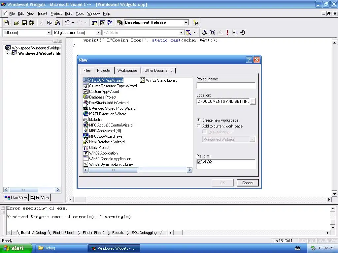Screen dimensions: 338x253
Task: Click the project list horizontal scrollbar thumb
Action: [x=114, y=170]
